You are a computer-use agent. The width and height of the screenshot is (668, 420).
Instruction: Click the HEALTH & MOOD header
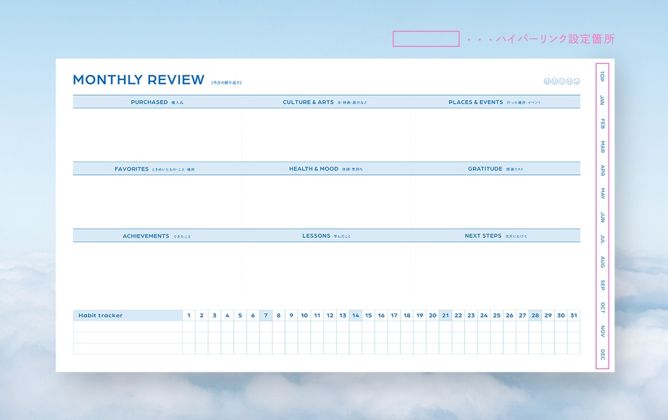(x=326, y=169)
